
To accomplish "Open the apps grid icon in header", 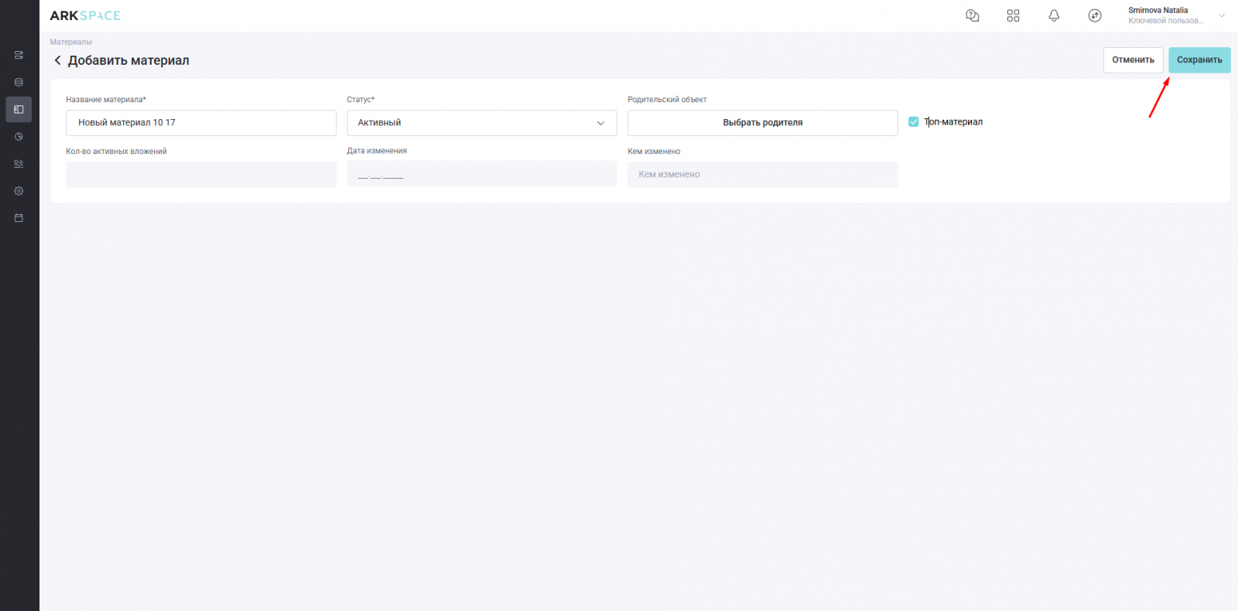I will [x=1013, y=15].
